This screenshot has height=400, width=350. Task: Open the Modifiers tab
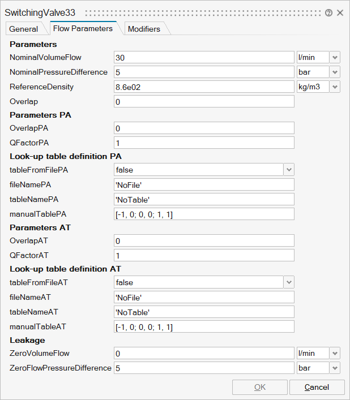pos(144,29)
